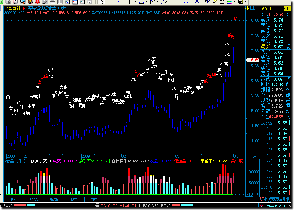
Task: Switch to the MACD indicator tab
Action: tap(54, 200)
